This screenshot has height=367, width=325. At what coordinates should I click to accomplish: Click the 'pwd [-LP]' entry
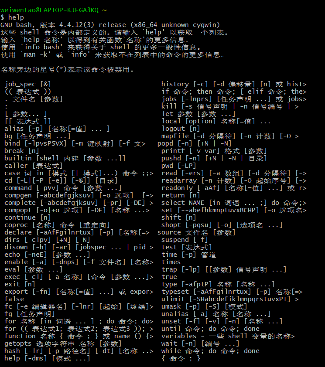pyautogui.click(x=178, y=166)
